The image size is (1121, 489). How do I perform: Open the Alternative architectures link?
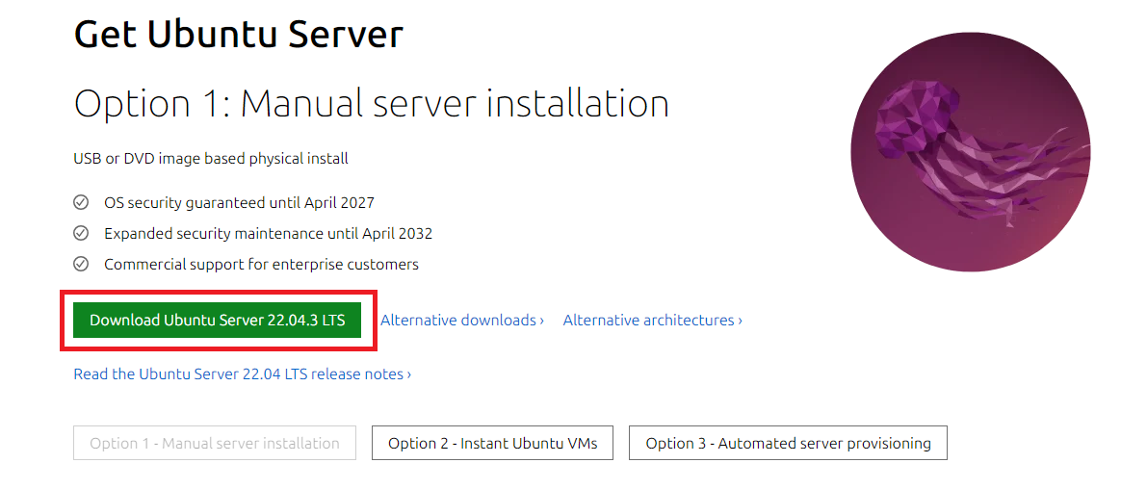click(x=653, y=321)
